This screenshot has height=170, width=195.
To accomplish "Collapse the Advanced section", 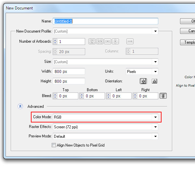I will click(x=20, y=106).
